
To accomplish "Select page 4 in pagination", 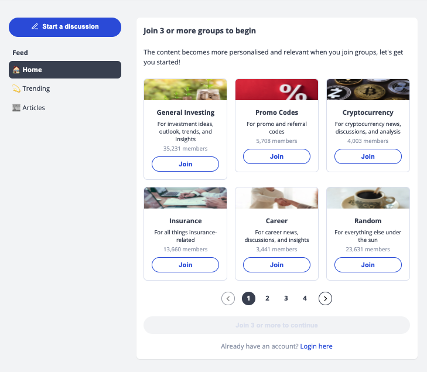I will [x=305, y=298].
